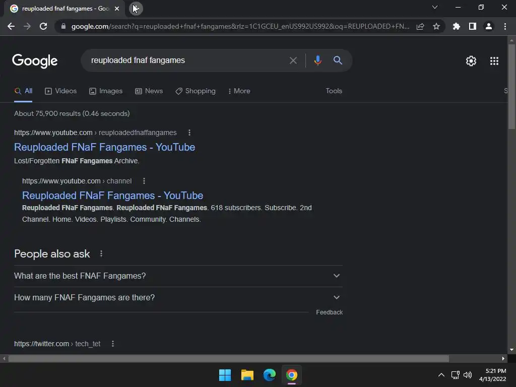Open the clock and date flyout
516x387 pixels.
click(493, 375)
